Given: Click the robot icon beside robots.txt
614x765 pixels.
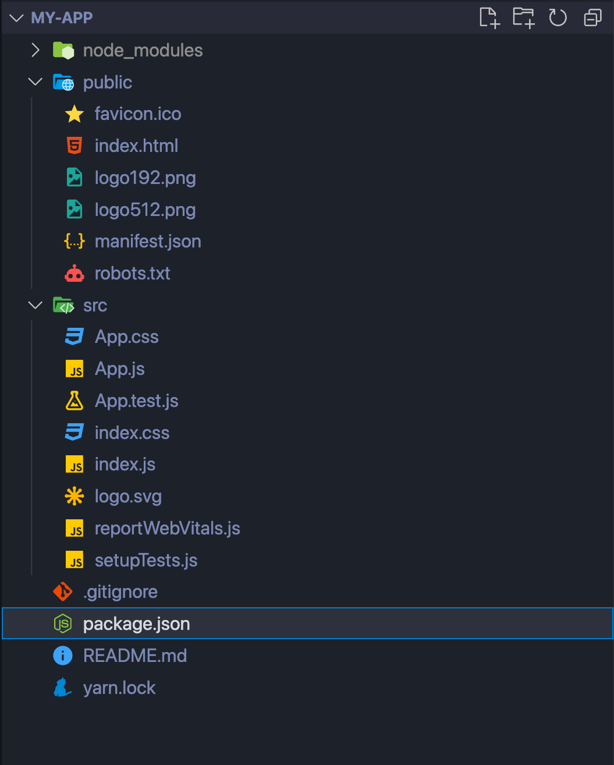Looking at the screenshot, I should coord(74,273).
